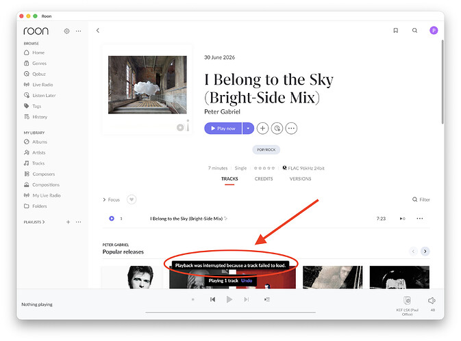Expand the Playlists section chevron
Image resolution: width=461 pixels, height=341 pixels.
43,222
